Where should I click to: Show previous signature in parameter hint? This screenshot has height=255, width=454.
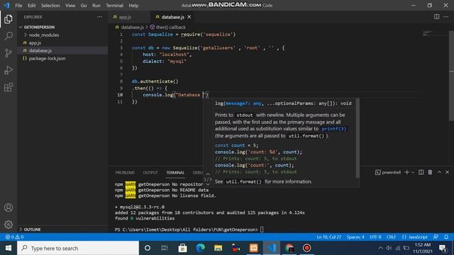[208, 174]
